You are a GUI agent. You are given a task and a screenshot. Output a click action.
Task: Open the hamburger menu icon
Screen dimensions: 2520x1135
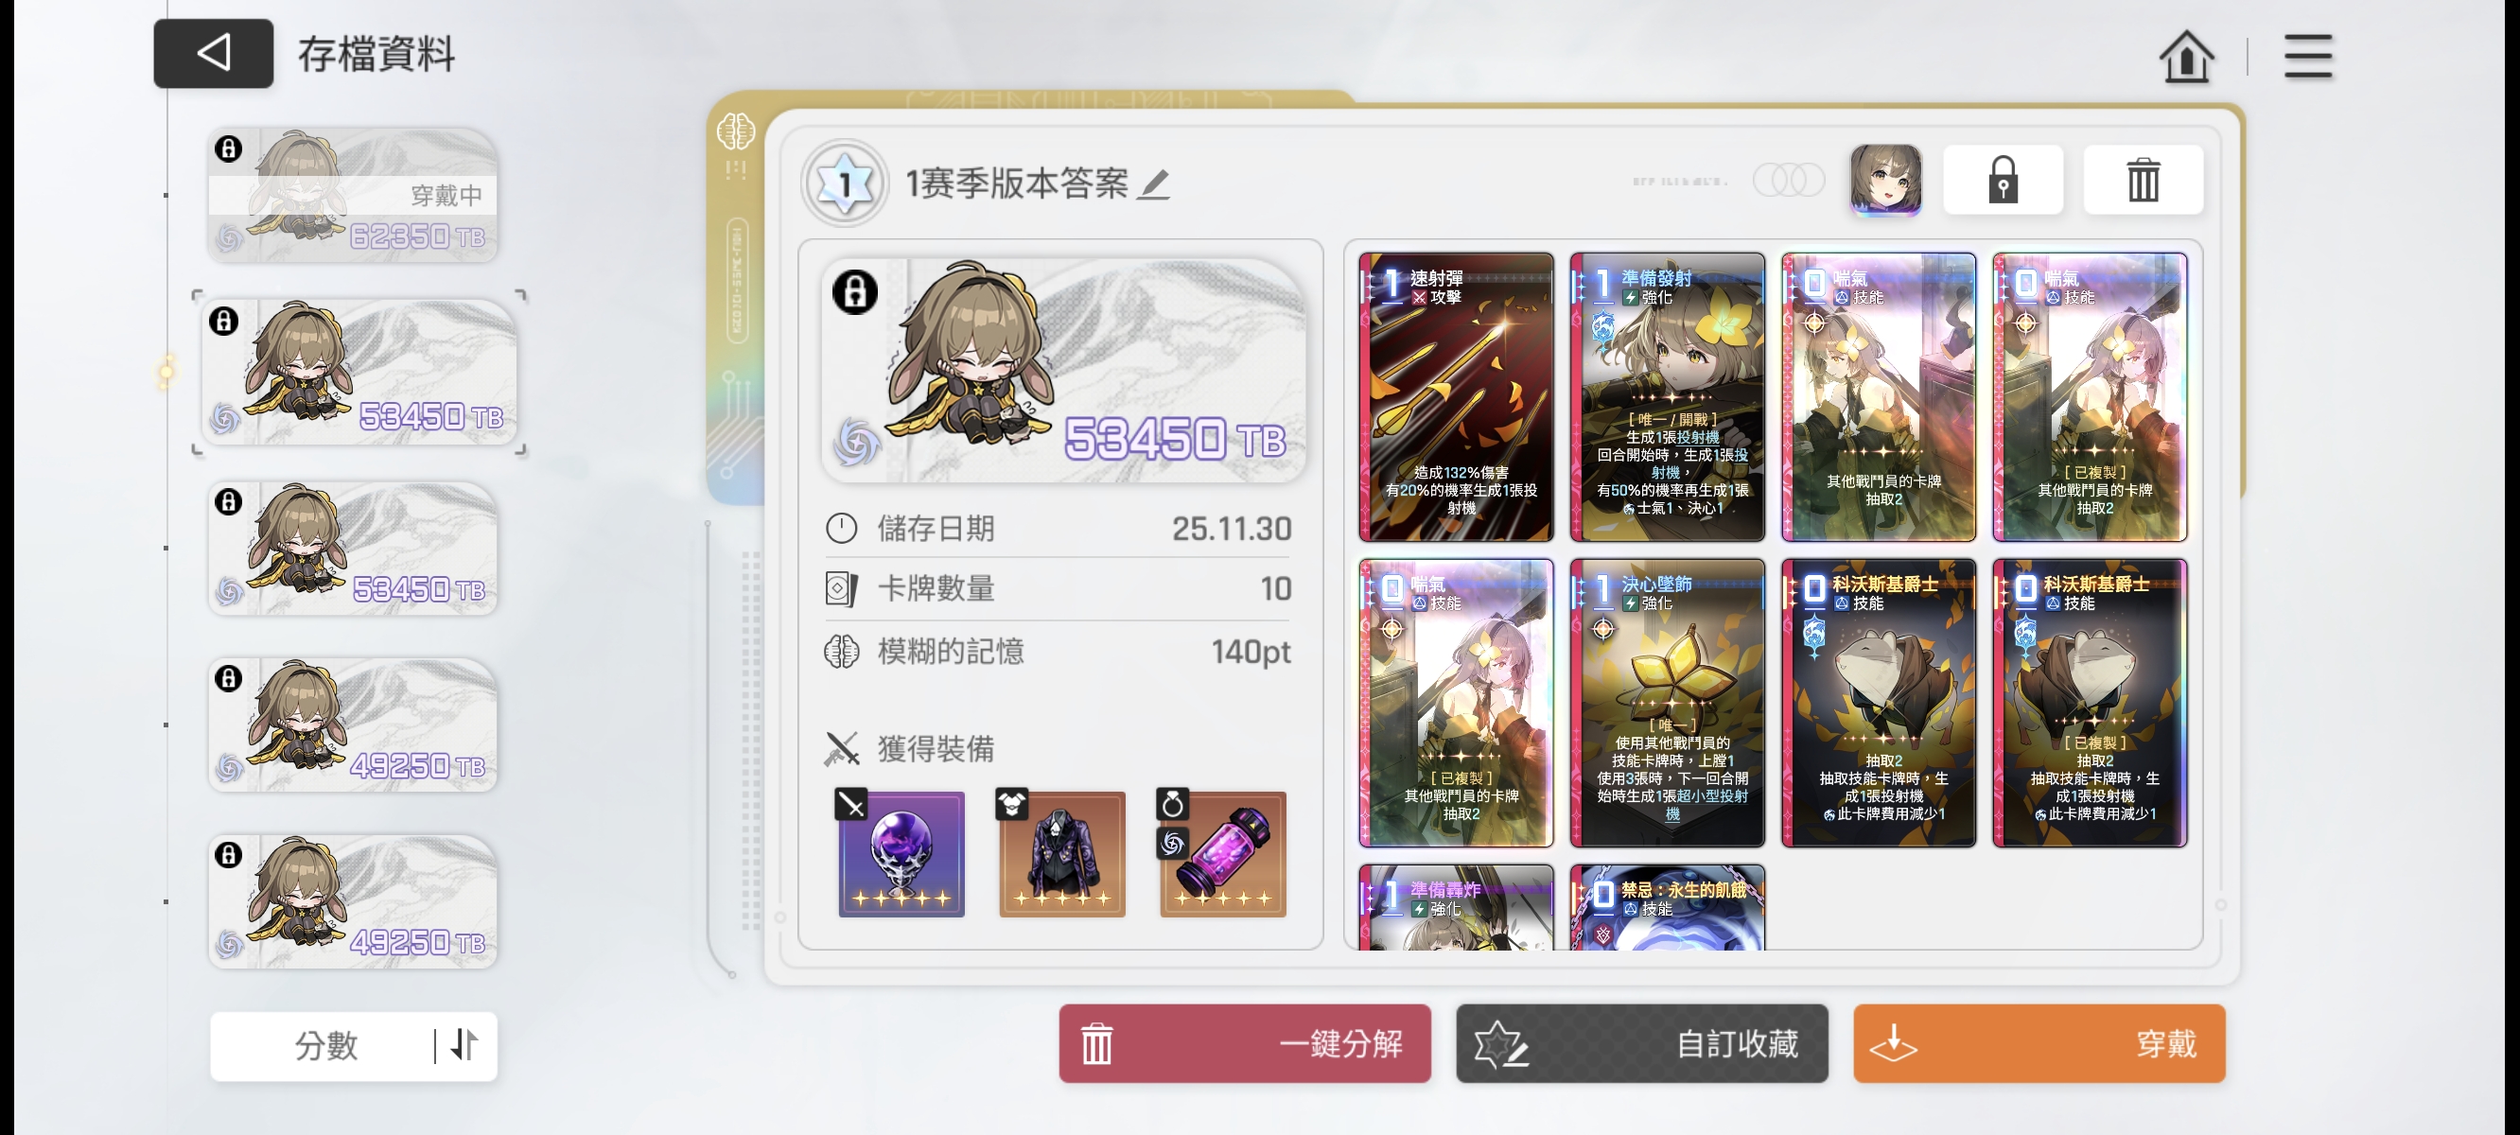pos(2308,57)
